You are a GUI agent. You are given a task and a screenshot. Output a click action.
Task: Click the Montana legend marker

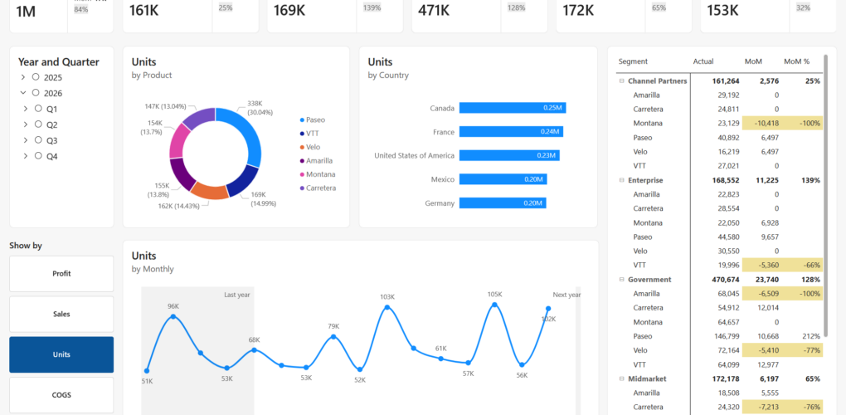[x=301, y=174]
